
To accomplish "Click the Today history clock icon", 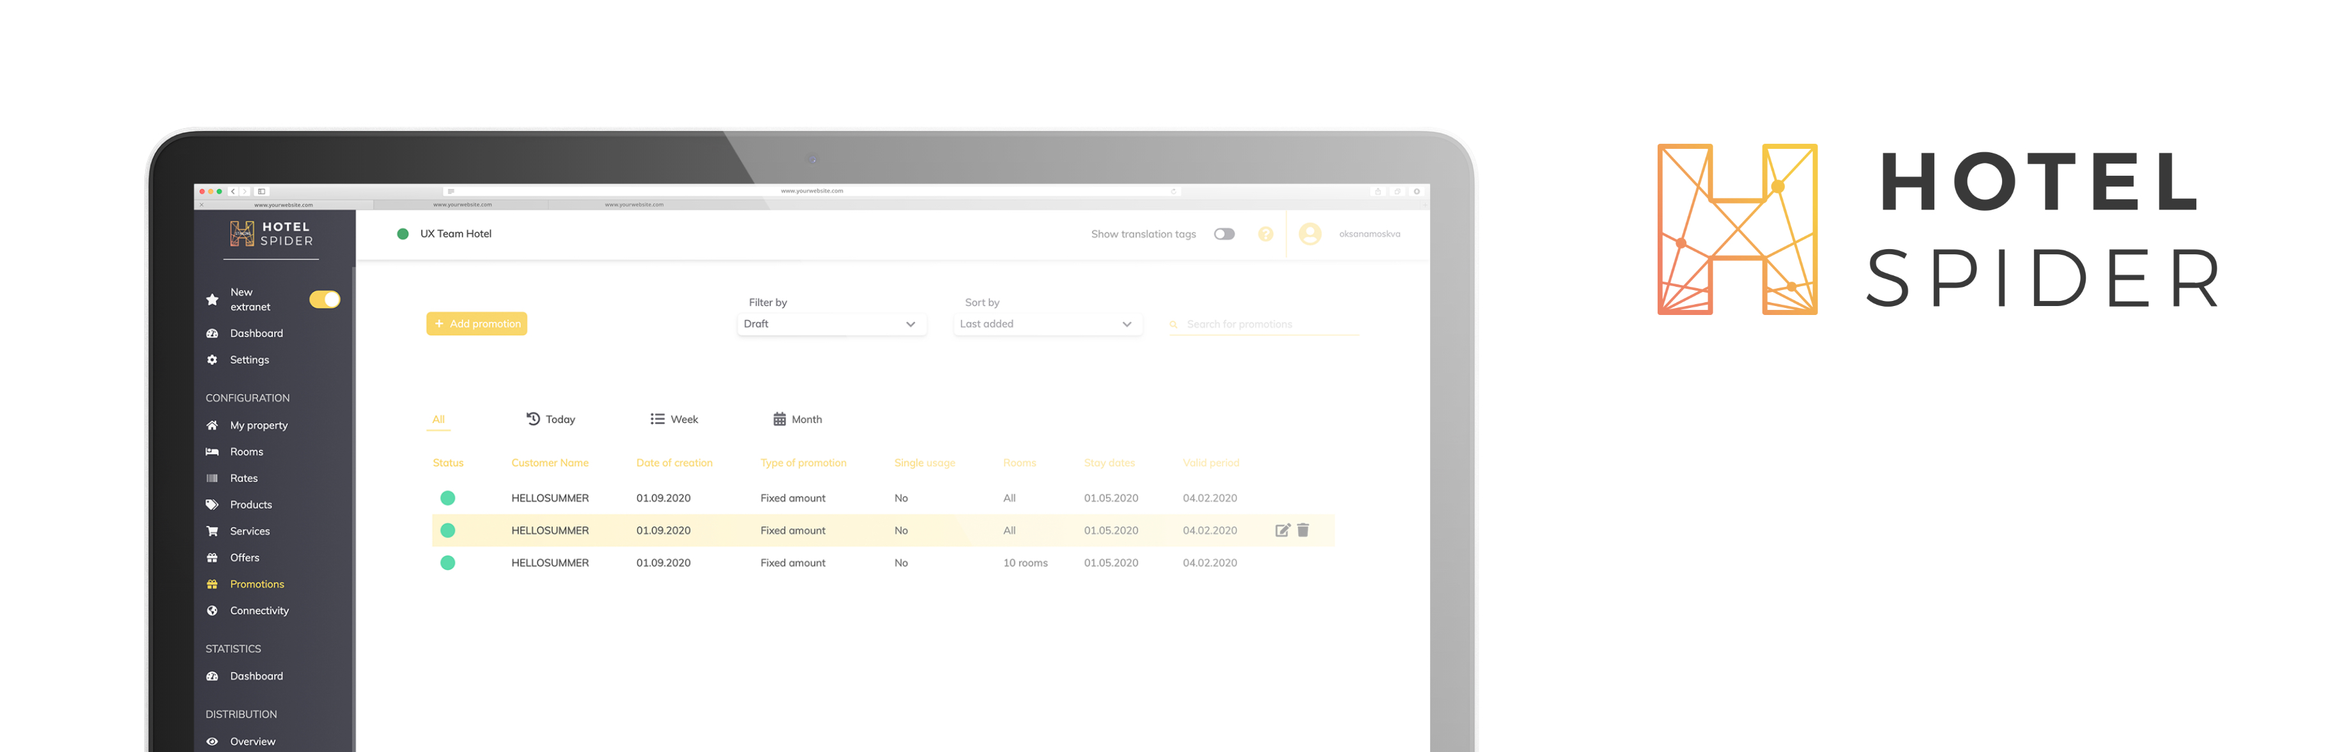I will [533, 419].
